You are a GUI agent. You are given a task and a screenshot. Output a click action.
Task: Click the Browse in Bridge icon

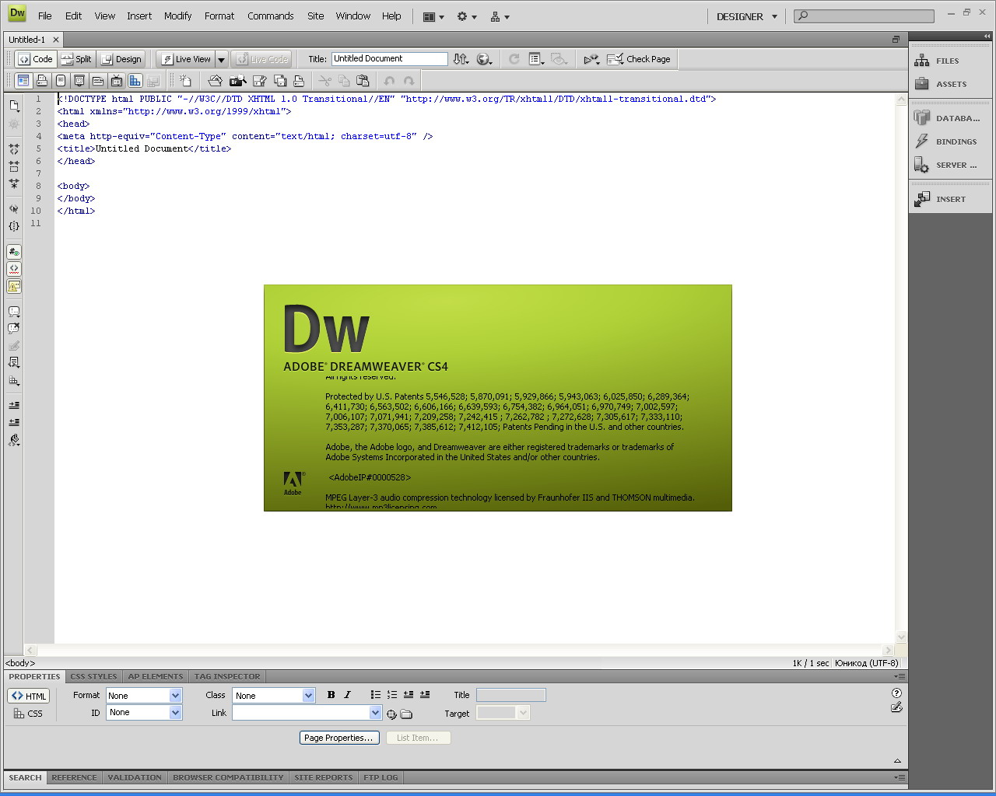(238, 80)
